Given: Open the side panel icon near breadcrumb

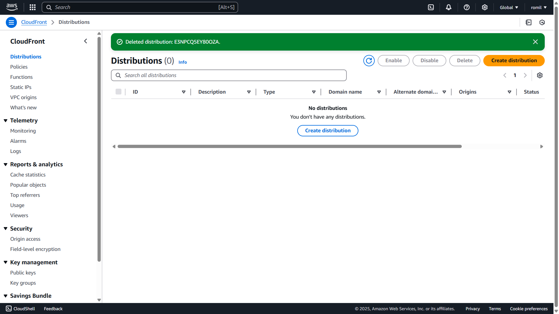Looking at the screenshot, I should (x=529, y=22).
